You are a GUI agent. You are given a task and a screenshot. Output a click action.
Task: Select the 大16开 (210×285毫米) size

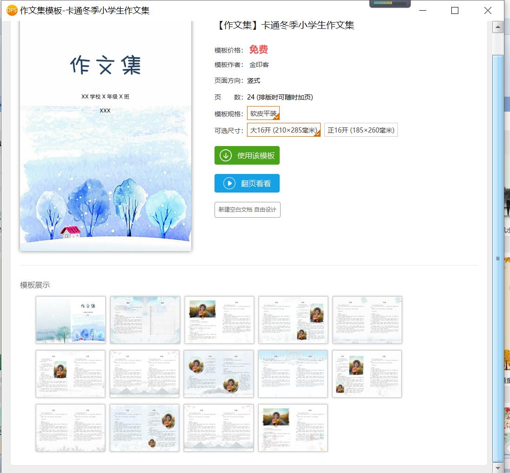pyautogui.click(x=284, y=130)
